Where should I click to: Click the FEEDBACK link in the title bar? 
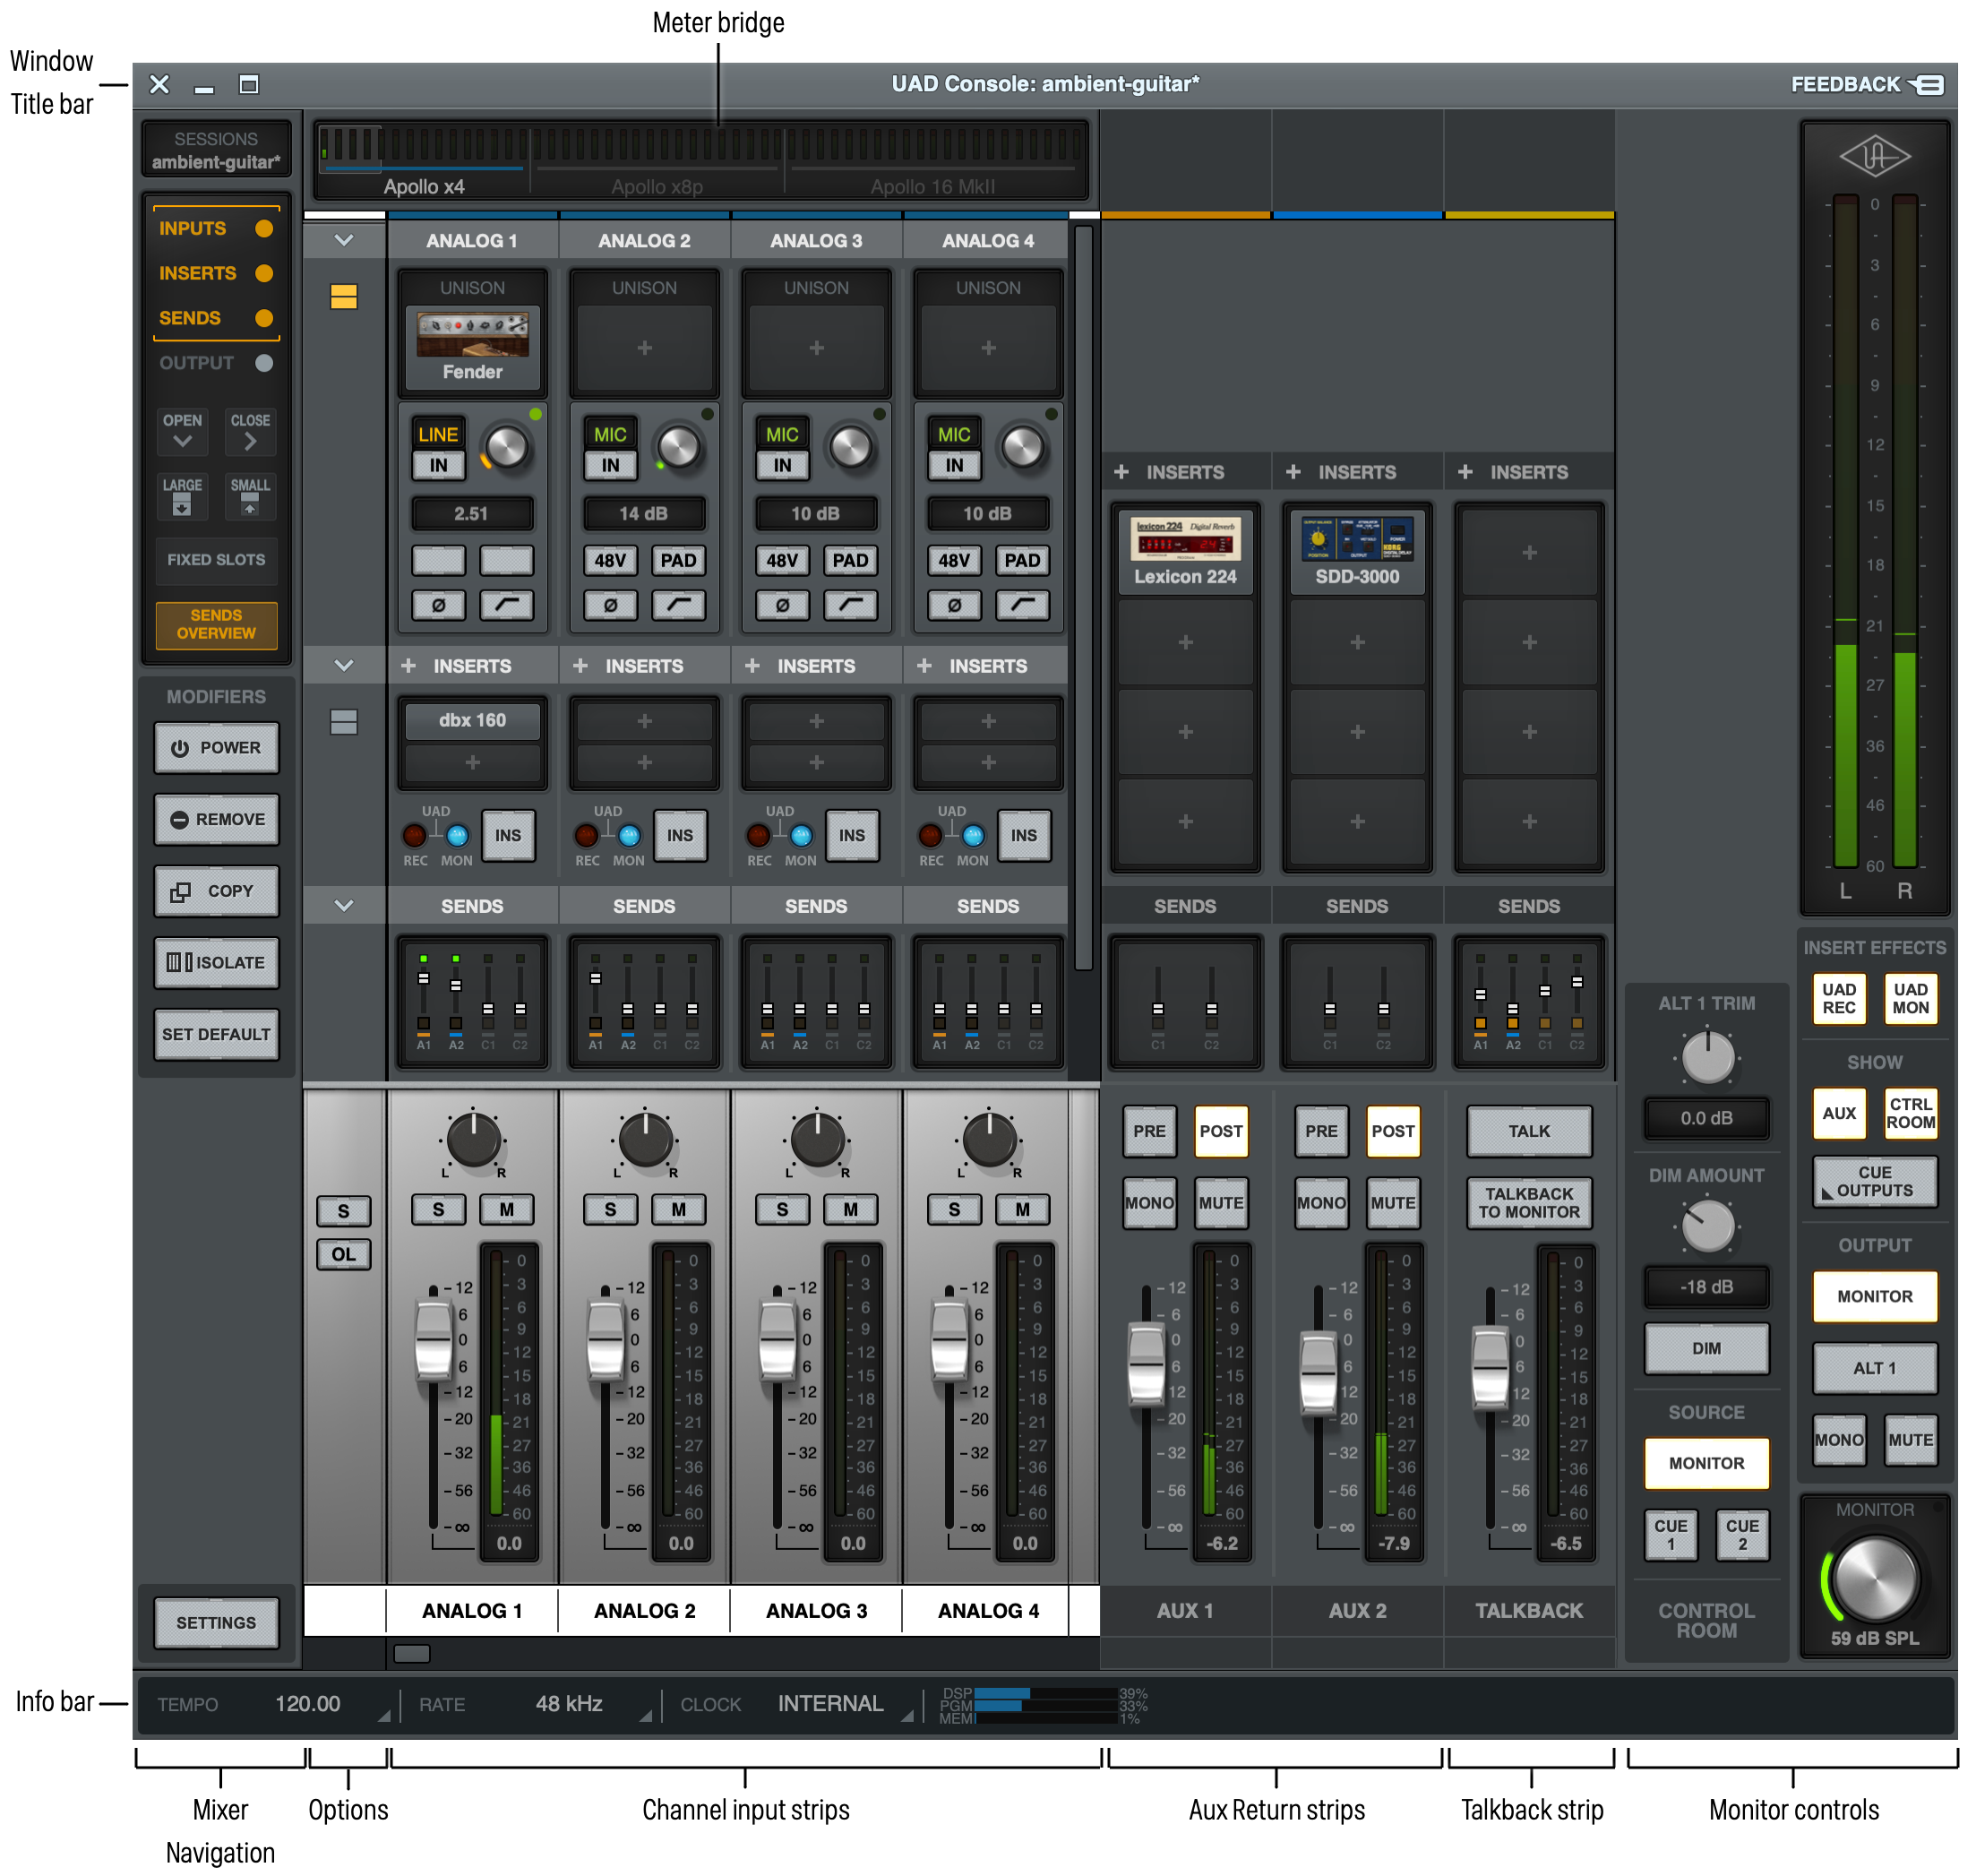coord(1845,84)
